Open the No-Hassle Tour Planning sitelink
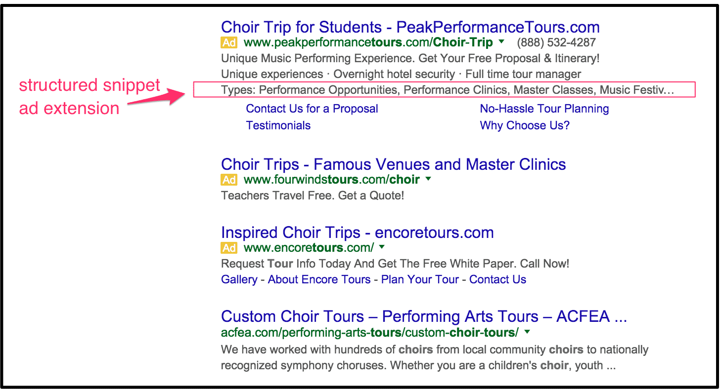721x389 pixels. 544,109
